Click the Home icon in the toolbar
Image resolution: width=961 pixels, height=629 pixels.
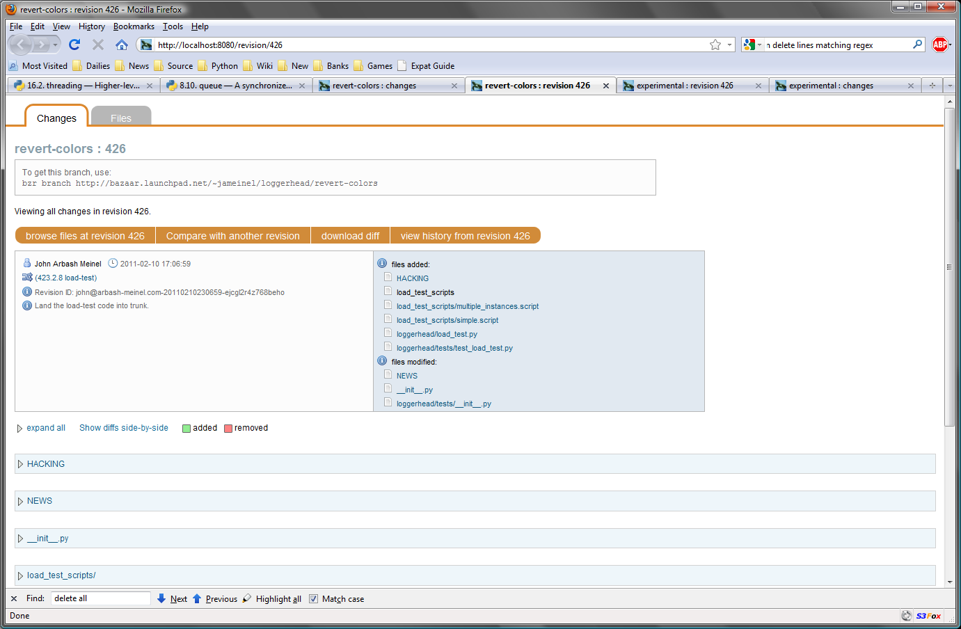point(122,45)
